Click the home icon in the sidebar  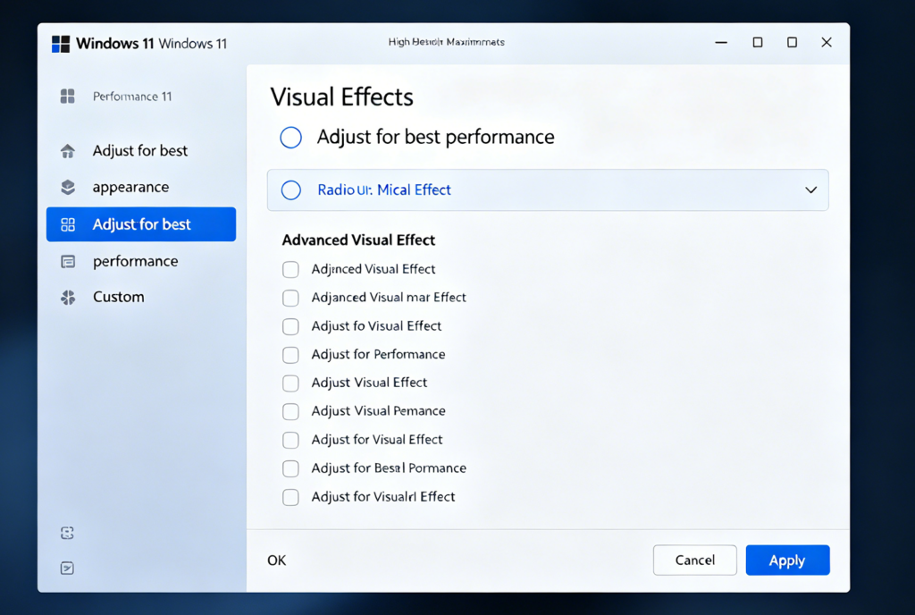tap(68, 150)
